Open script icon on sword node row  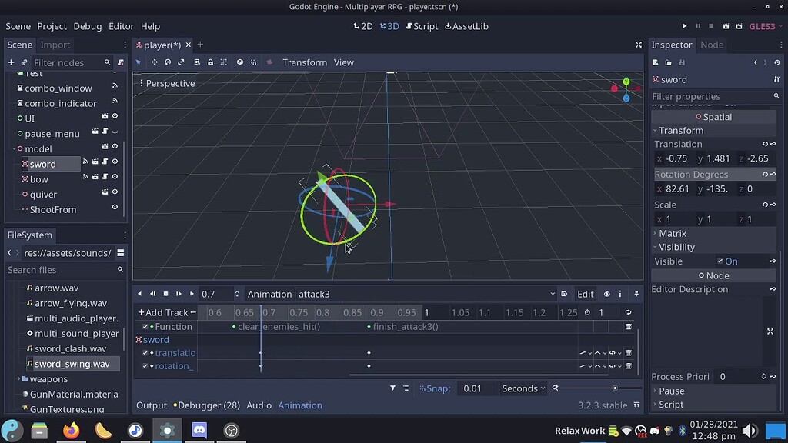(105, 162)
